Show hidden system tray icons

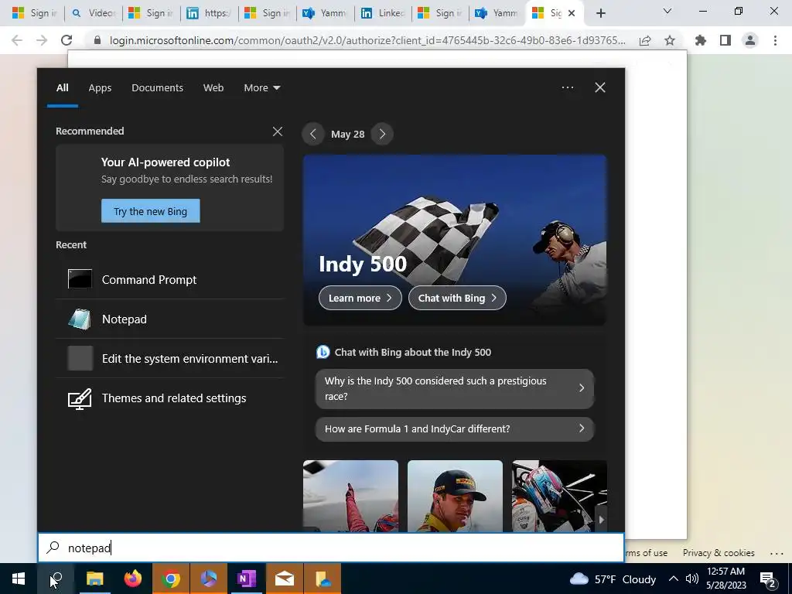(674, 579)
